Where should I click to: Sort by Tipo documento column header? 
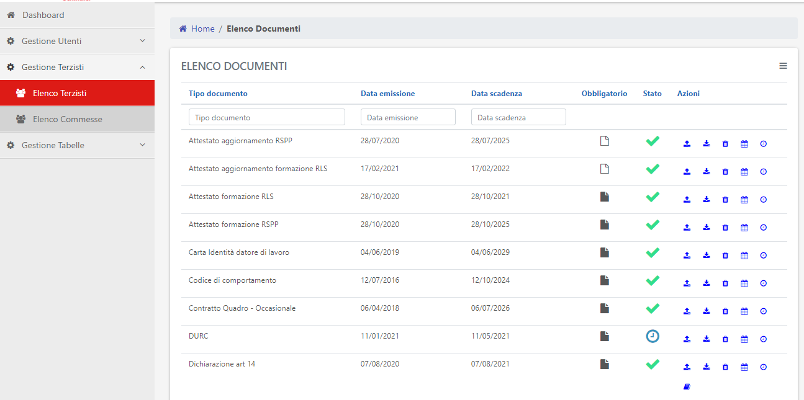point(218,94)
